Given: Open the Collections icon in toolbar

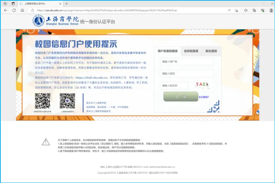Looking at the screenshot, I should tap(254, 10).
